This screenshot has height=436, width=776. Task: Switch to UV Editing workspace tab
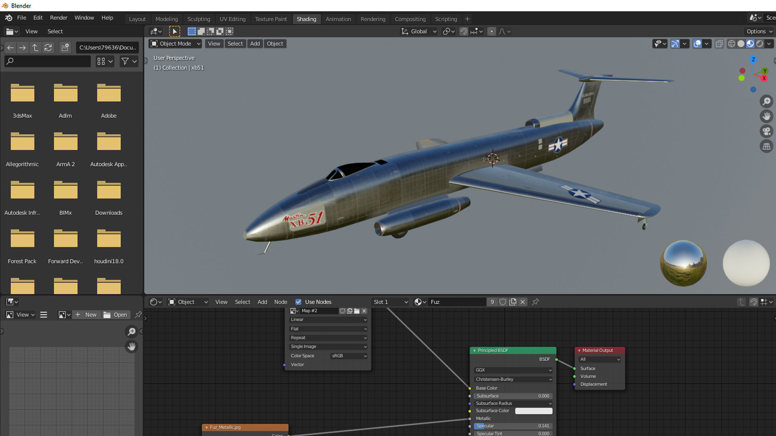pyautogui.click(x=232, y=19)
